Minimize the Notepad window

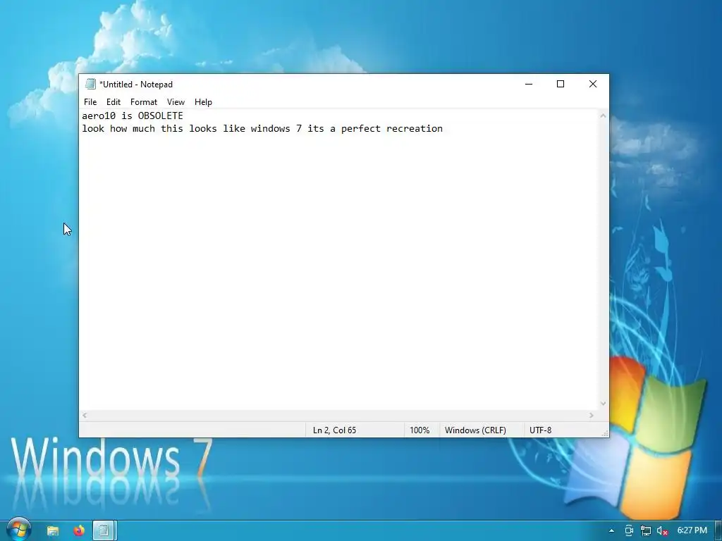point(529,84)
